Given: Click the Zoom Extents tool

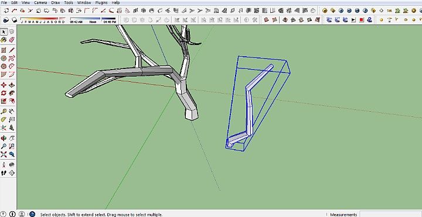Looking at the screenshot, I should [x=4, y=154].
